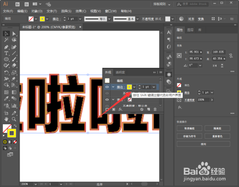This screenshot has height=187, width=239.
Task: Select the Type tool
Action: coord(6,53)
